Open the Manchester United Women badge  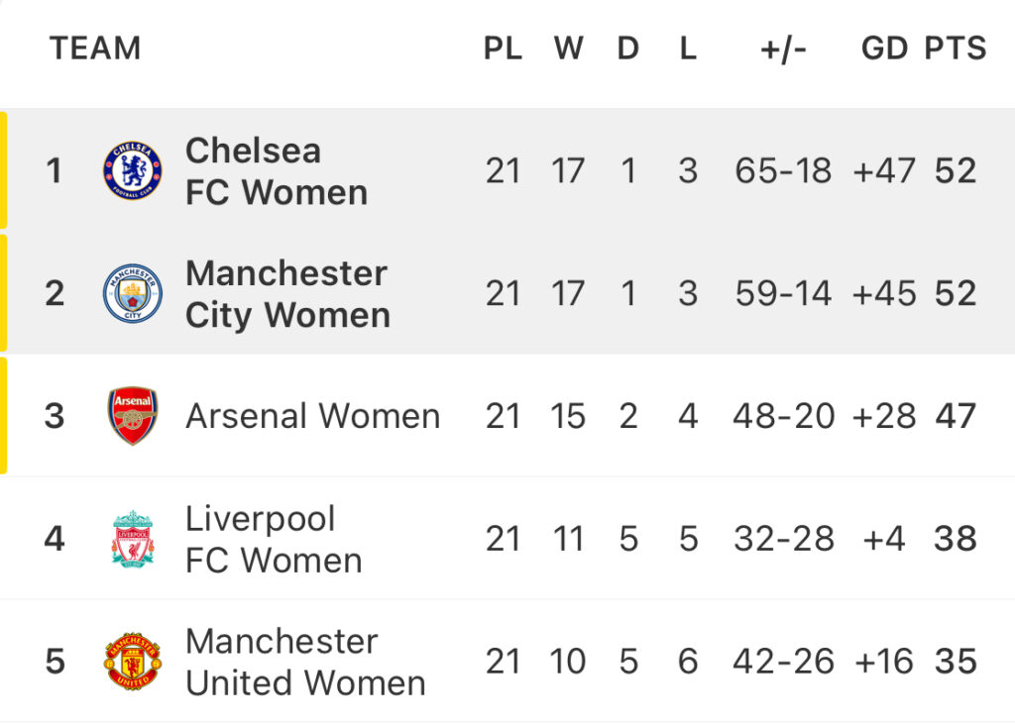pyautogui.click(x=133, y=661)
